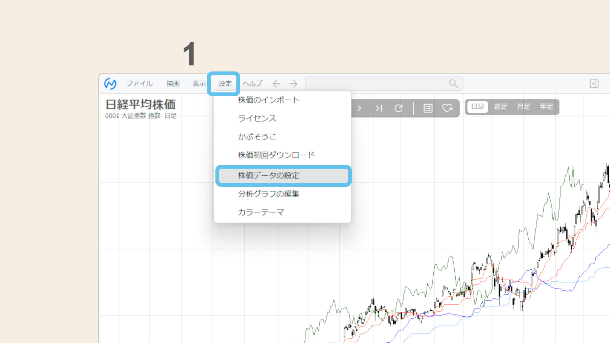This screenshot has height=343, width=610.
Task: Click the magnifier search icon
Action: click(x=453, y=84)
